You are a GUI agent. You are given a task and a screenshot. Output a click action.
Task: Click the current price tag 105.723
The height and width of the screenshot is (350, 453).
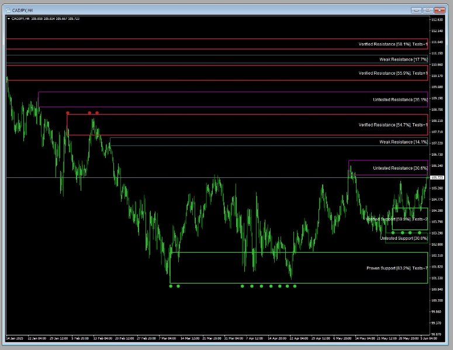click(x=437, y=177)
